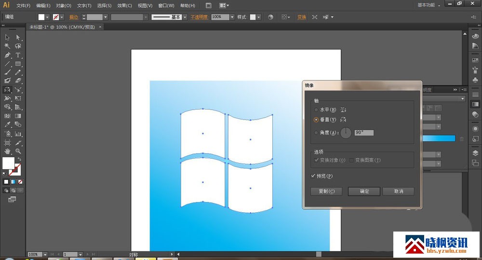Select the Eyedropper tool

(x=7, y=124)
